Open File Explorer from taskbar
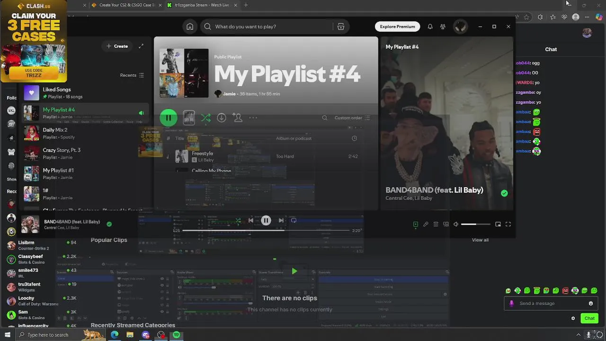Screen dimensions: 606x341 (x=130, y=335)
